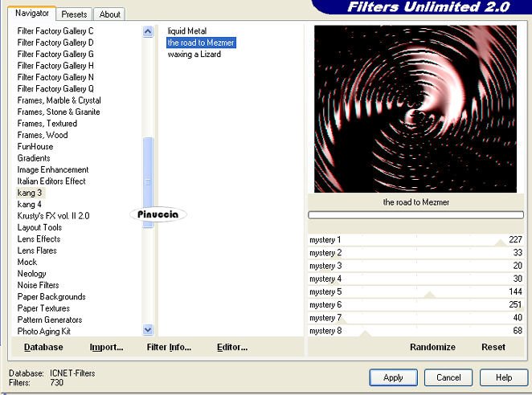
Task: Open the About tab
Action: tap(109, 14)
